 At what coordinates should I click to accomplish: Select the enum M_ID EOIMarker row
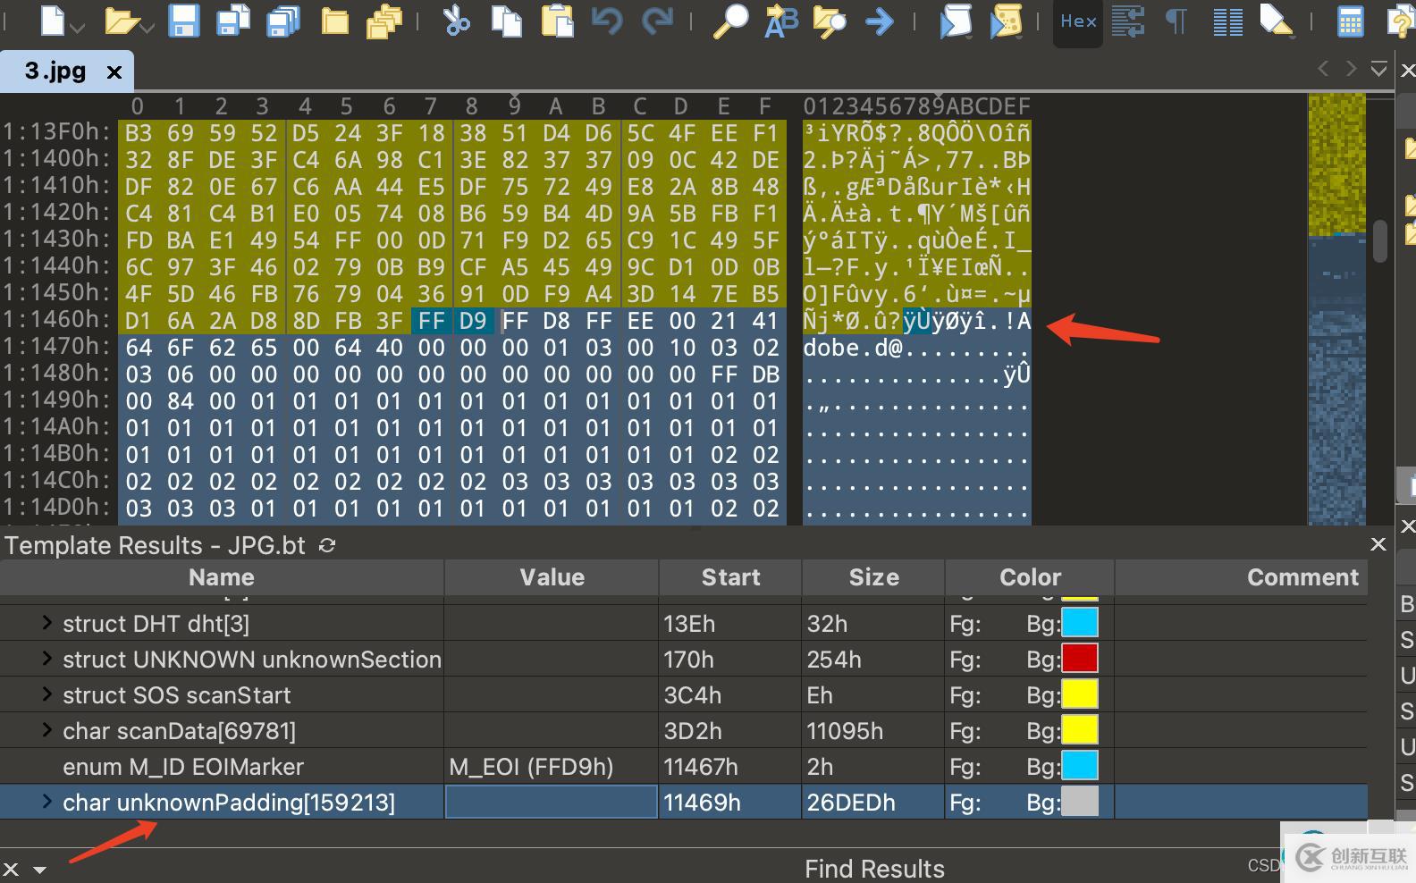click(x=183, y=767)
